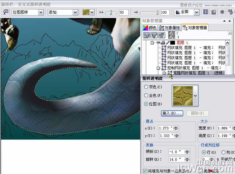Click the object manager scrollbar up arrow
This screenshot has width=235, height=174.
point(228,43)
